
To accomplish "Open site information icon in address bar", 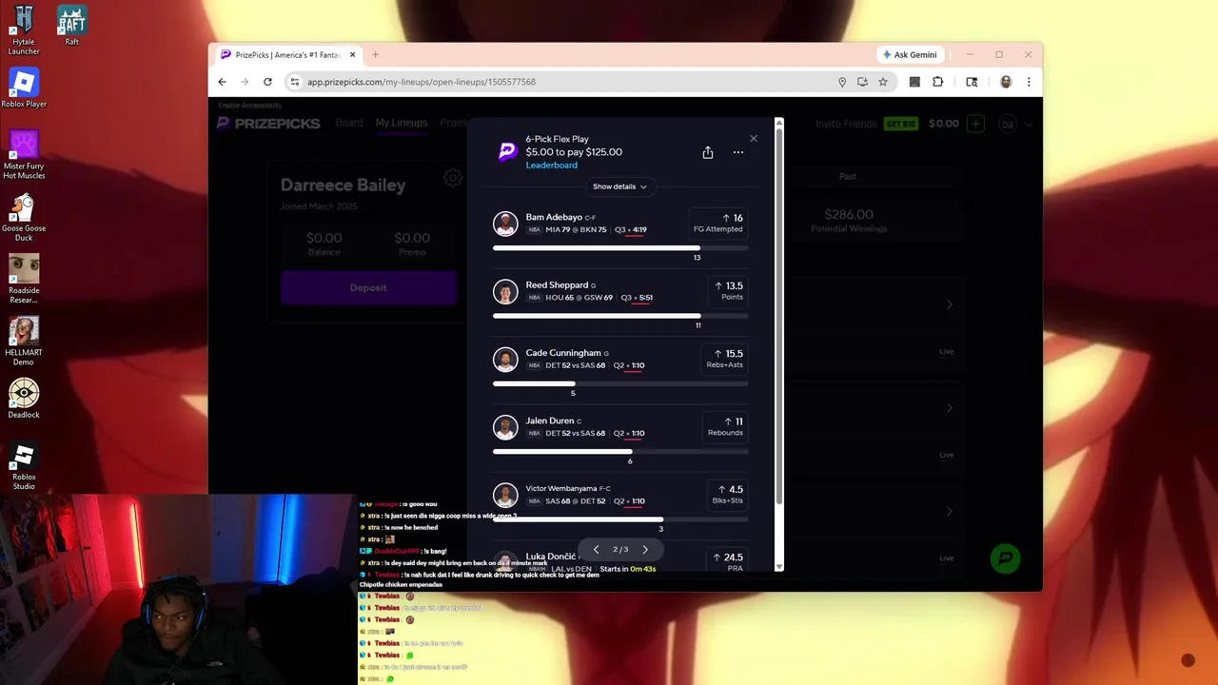I will [x=295, y=82].
